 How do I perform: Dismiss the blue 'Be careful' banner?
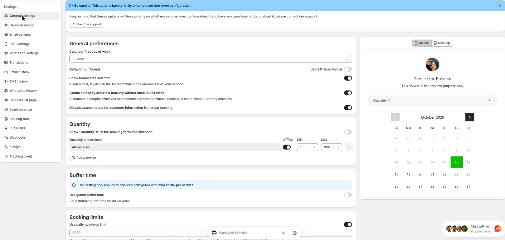tap(500, 6)
